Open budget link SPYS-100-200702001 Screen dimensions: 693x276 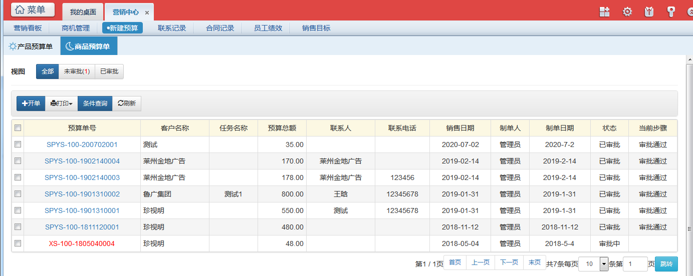pos(82,144)
